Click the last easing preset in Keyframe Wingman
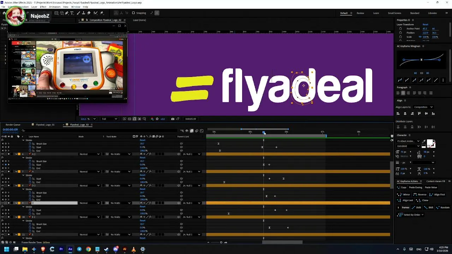The image size is (452, 254). tap(436, 80)
